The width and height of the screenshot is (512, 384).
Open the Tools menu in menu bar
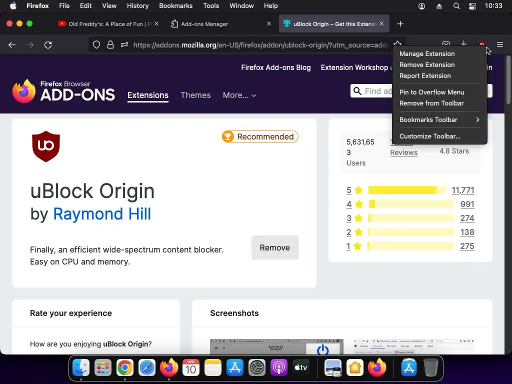211,6
